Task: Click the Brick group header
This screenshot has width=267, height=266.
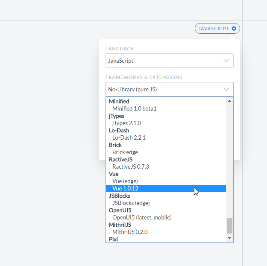Action: [x=115, y=145]
